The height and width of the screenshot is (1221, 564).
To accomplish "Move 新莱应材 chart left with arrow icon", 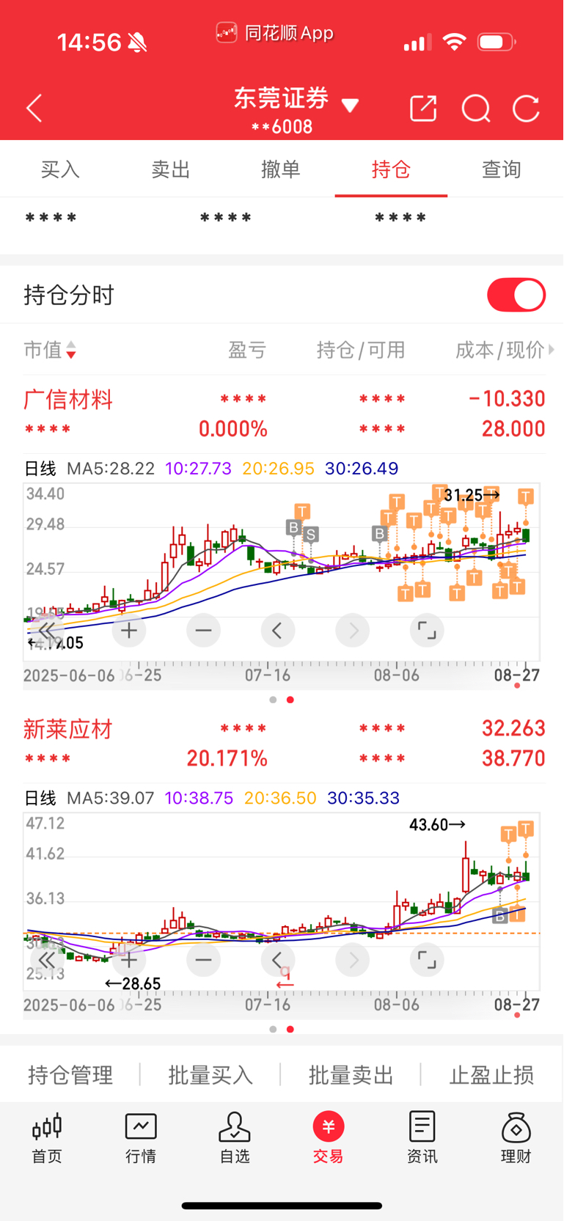I will click(278, 960).
